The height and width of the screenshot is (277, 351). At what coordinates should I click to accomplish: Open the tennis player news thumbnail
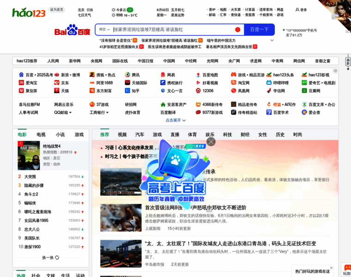[121, 218]
